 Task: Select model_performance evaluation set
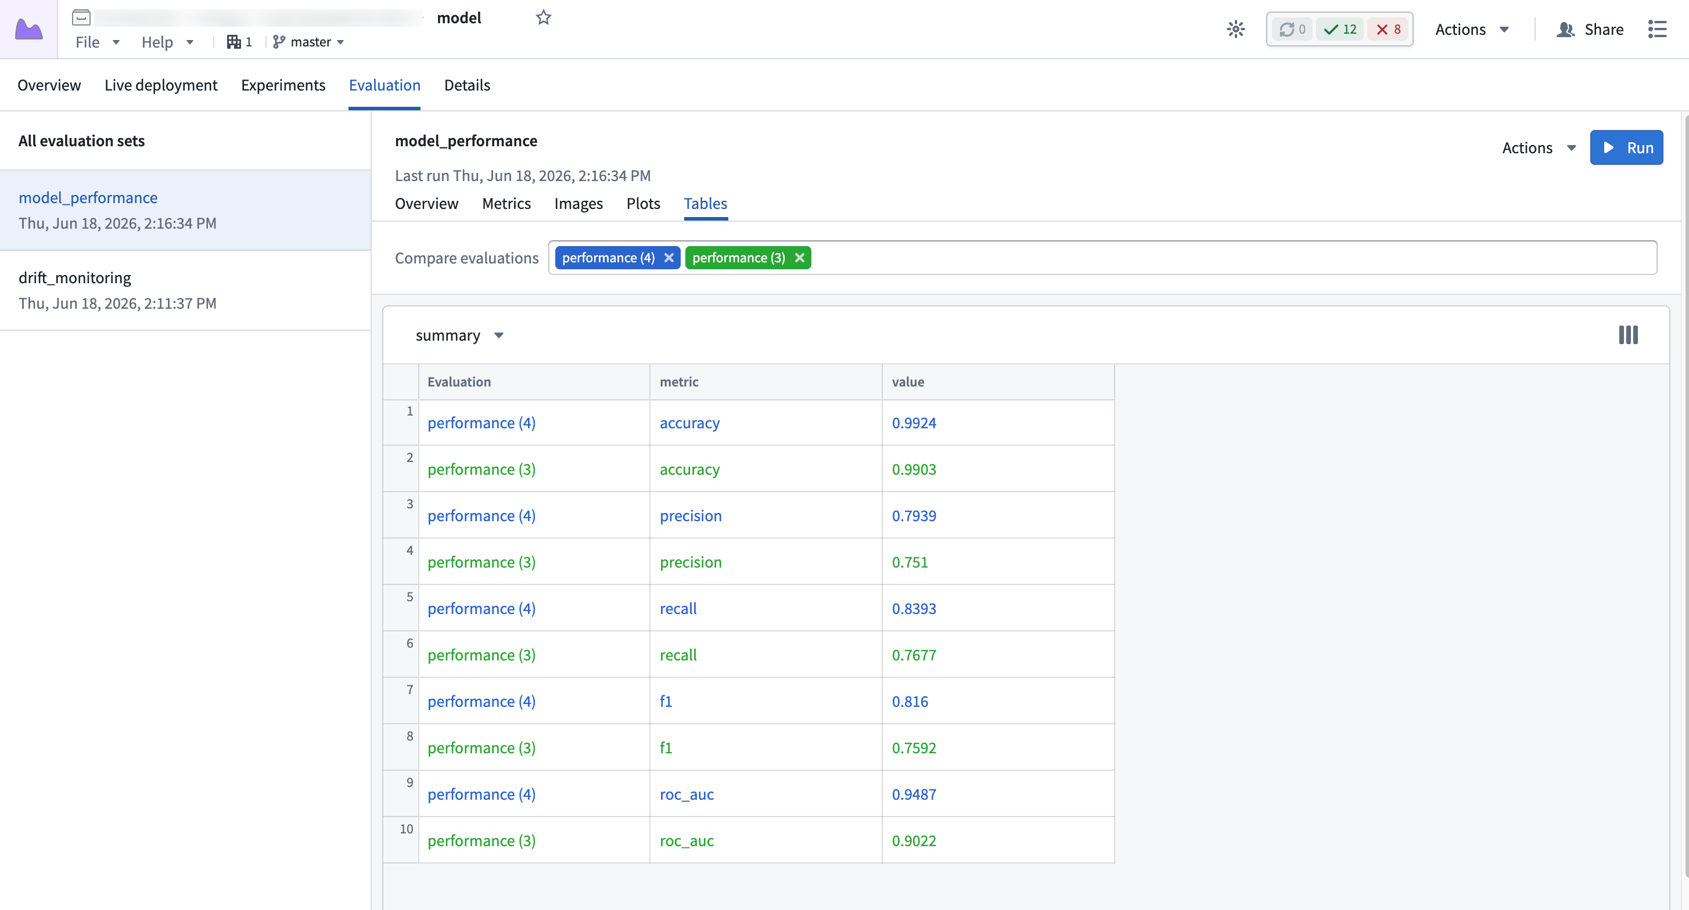pyautogui.click(x=185, y=210)
